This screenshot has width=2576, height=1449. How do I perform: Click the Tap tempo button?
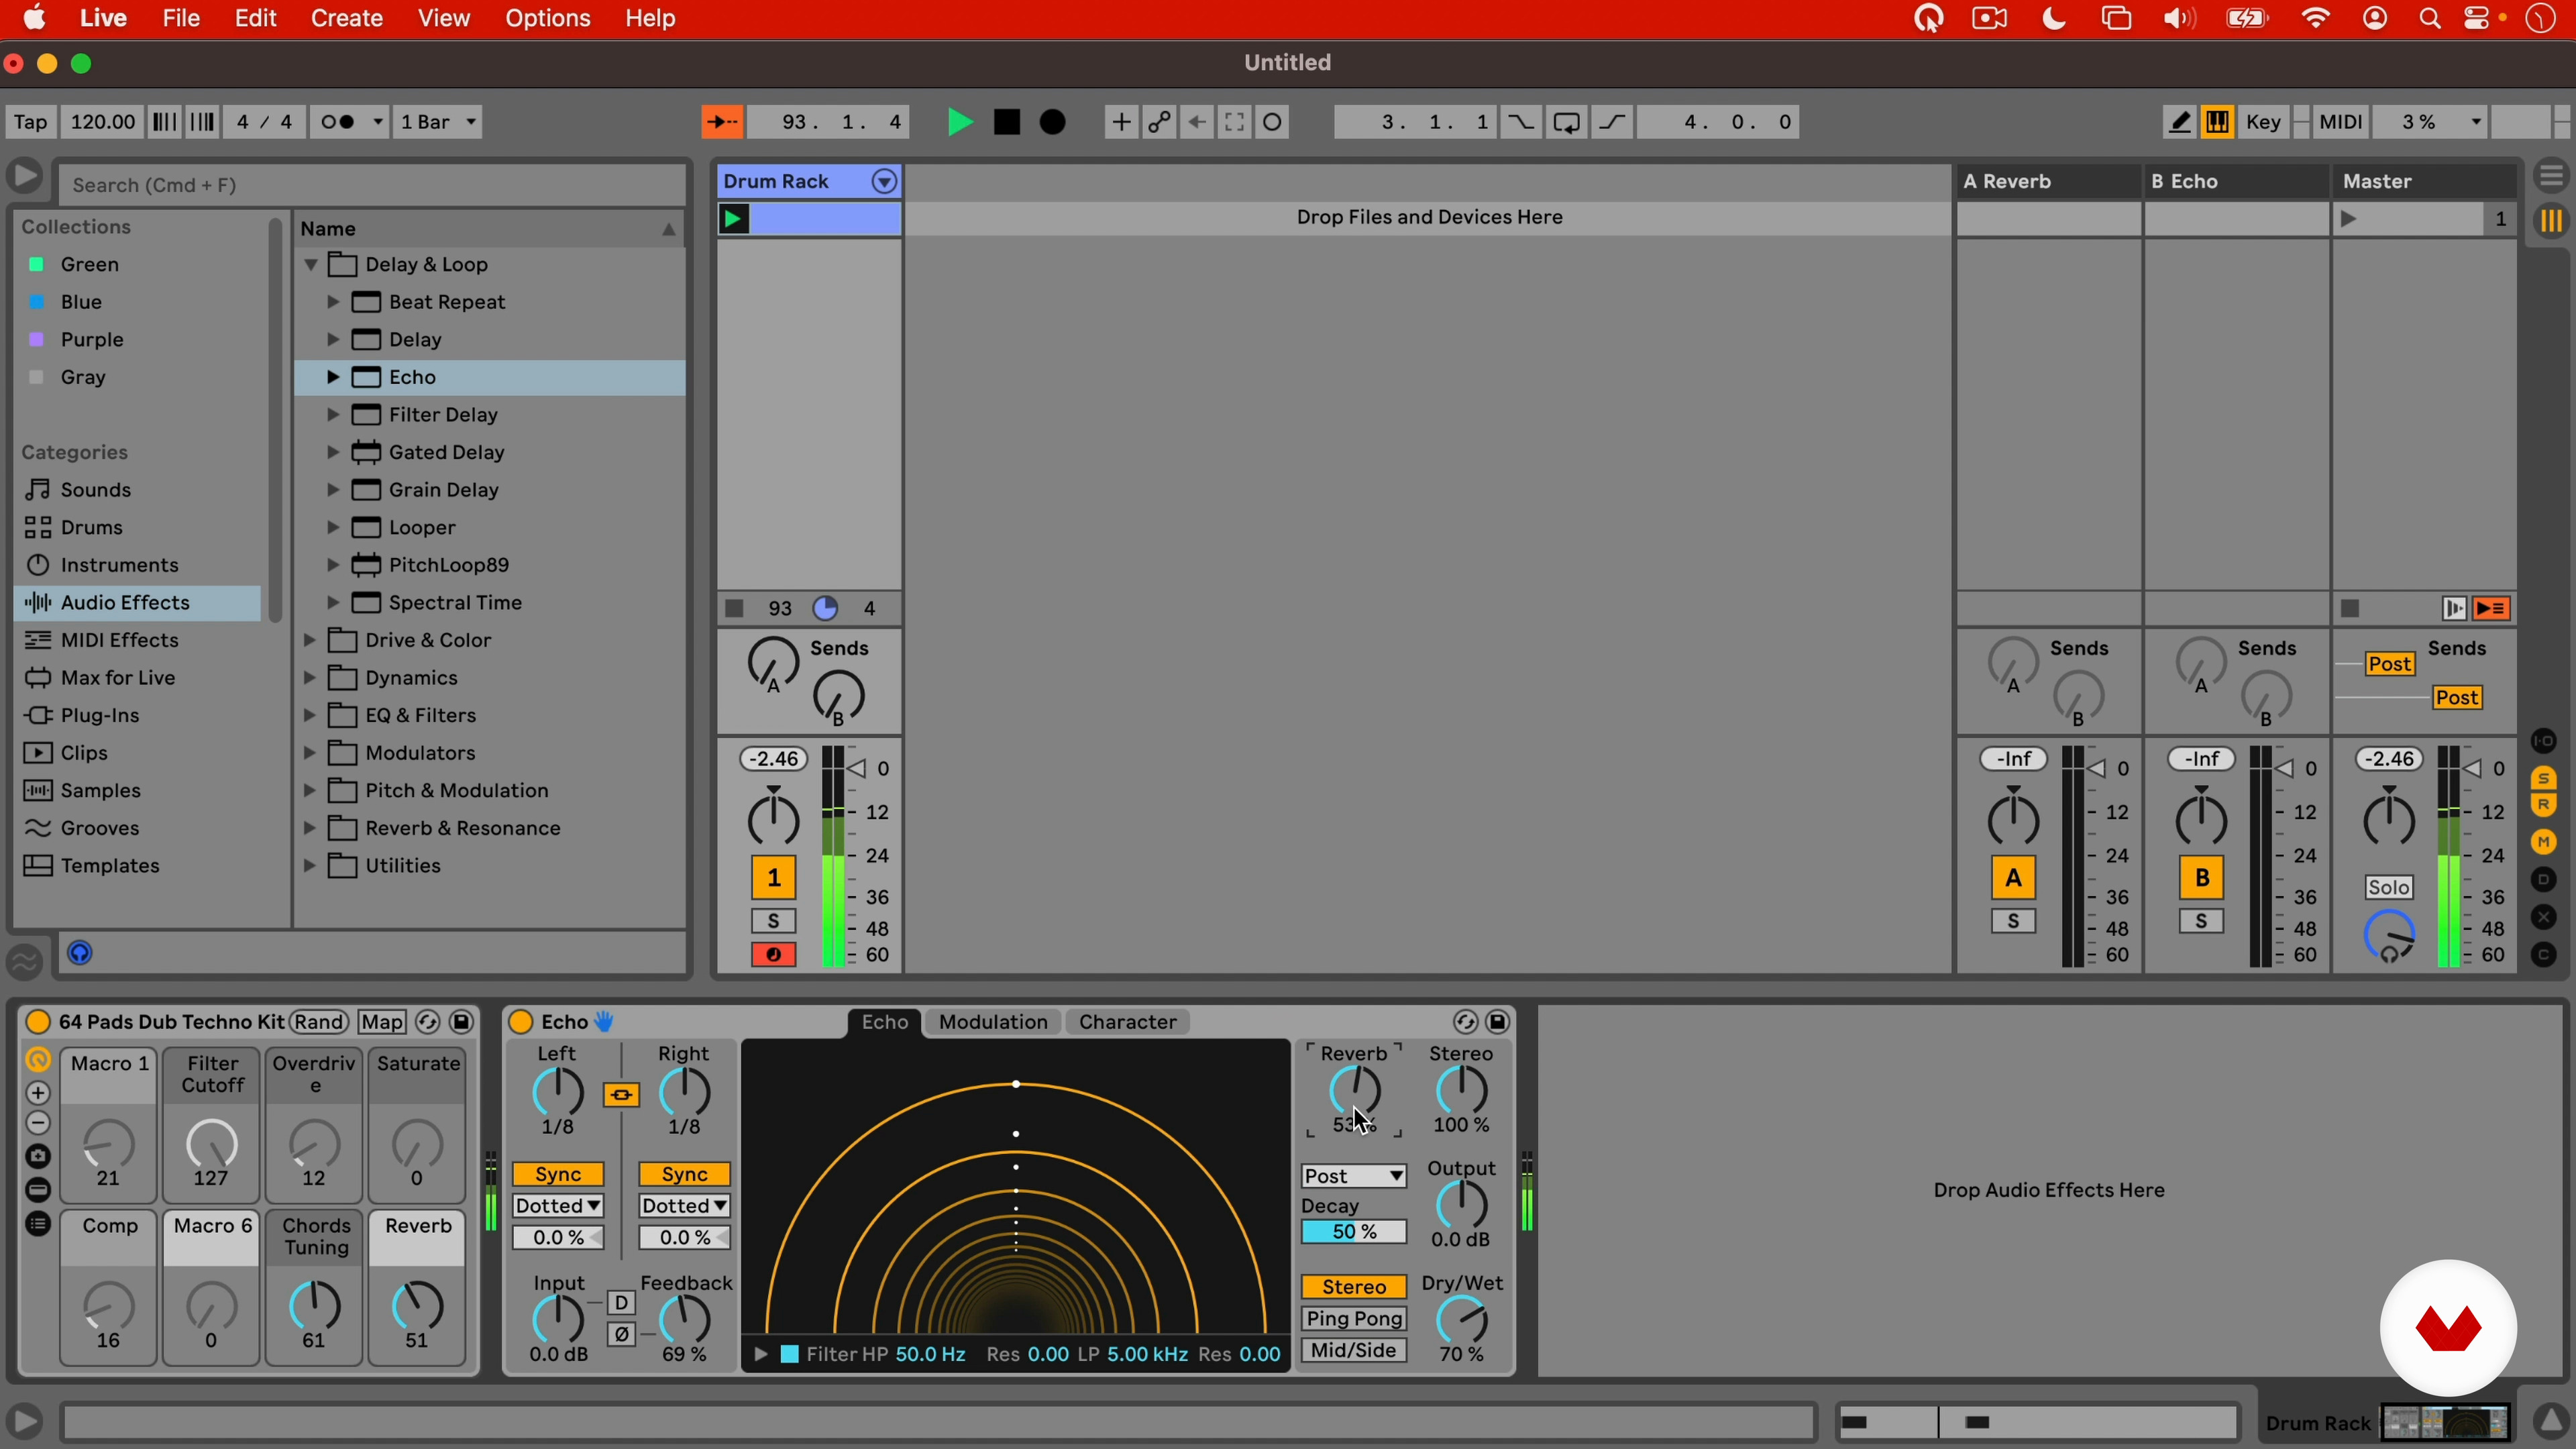(30, 122)
